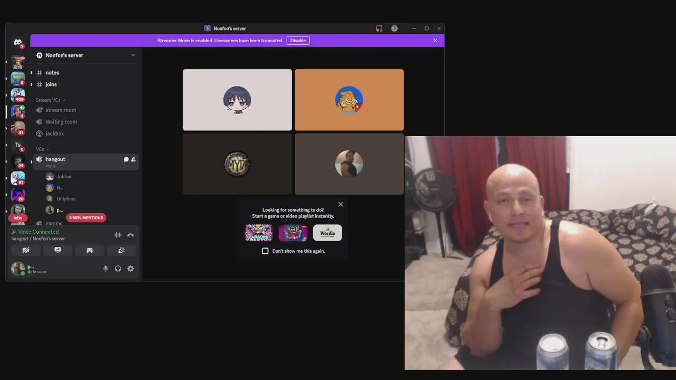Image resolution: width=676 pixels, height=380 pixels.
Task: Click 'Voice Connected' status text
Action: click(38, 232)
